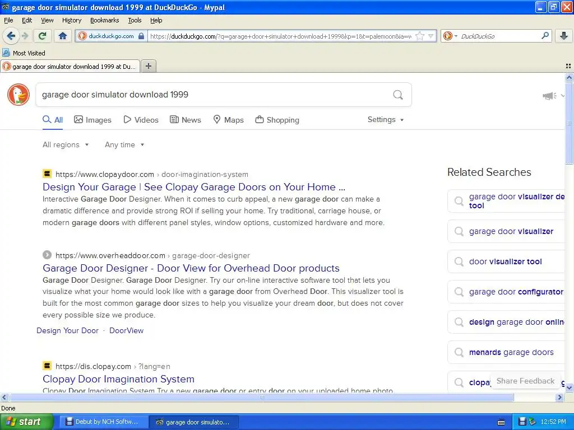Open the Help menu
The width and height of the screenshot is (574, 430).
[156, 20]
